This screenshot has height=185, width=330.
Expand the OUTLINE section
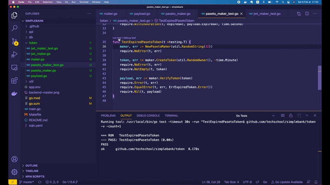pos(31,166)
